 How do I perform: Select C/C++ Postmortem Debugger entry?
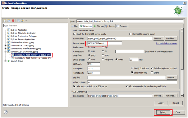pos(24,36)
